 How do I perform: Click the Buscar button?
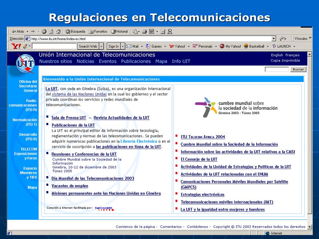click(298, 69)
